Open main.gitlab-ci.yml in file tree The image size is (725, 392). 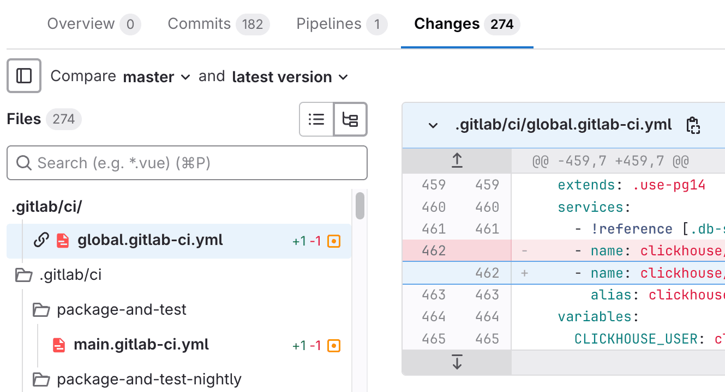(x=141, y=345)
